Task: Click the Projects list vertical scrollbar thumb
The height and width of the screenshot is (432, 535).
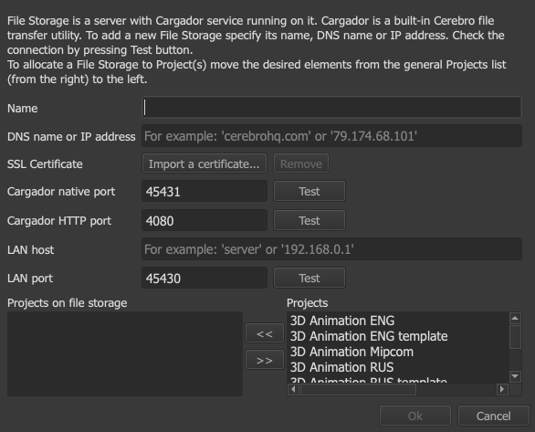Action: click(515, 337)
